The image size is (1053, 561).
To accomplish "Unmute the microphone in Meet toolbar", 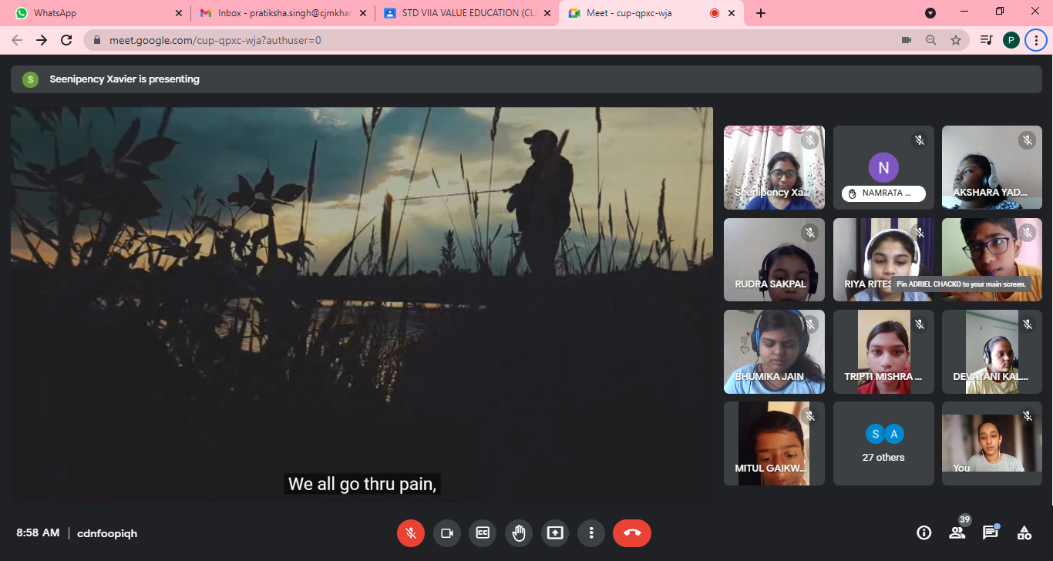I will click(x=412, y=532).
